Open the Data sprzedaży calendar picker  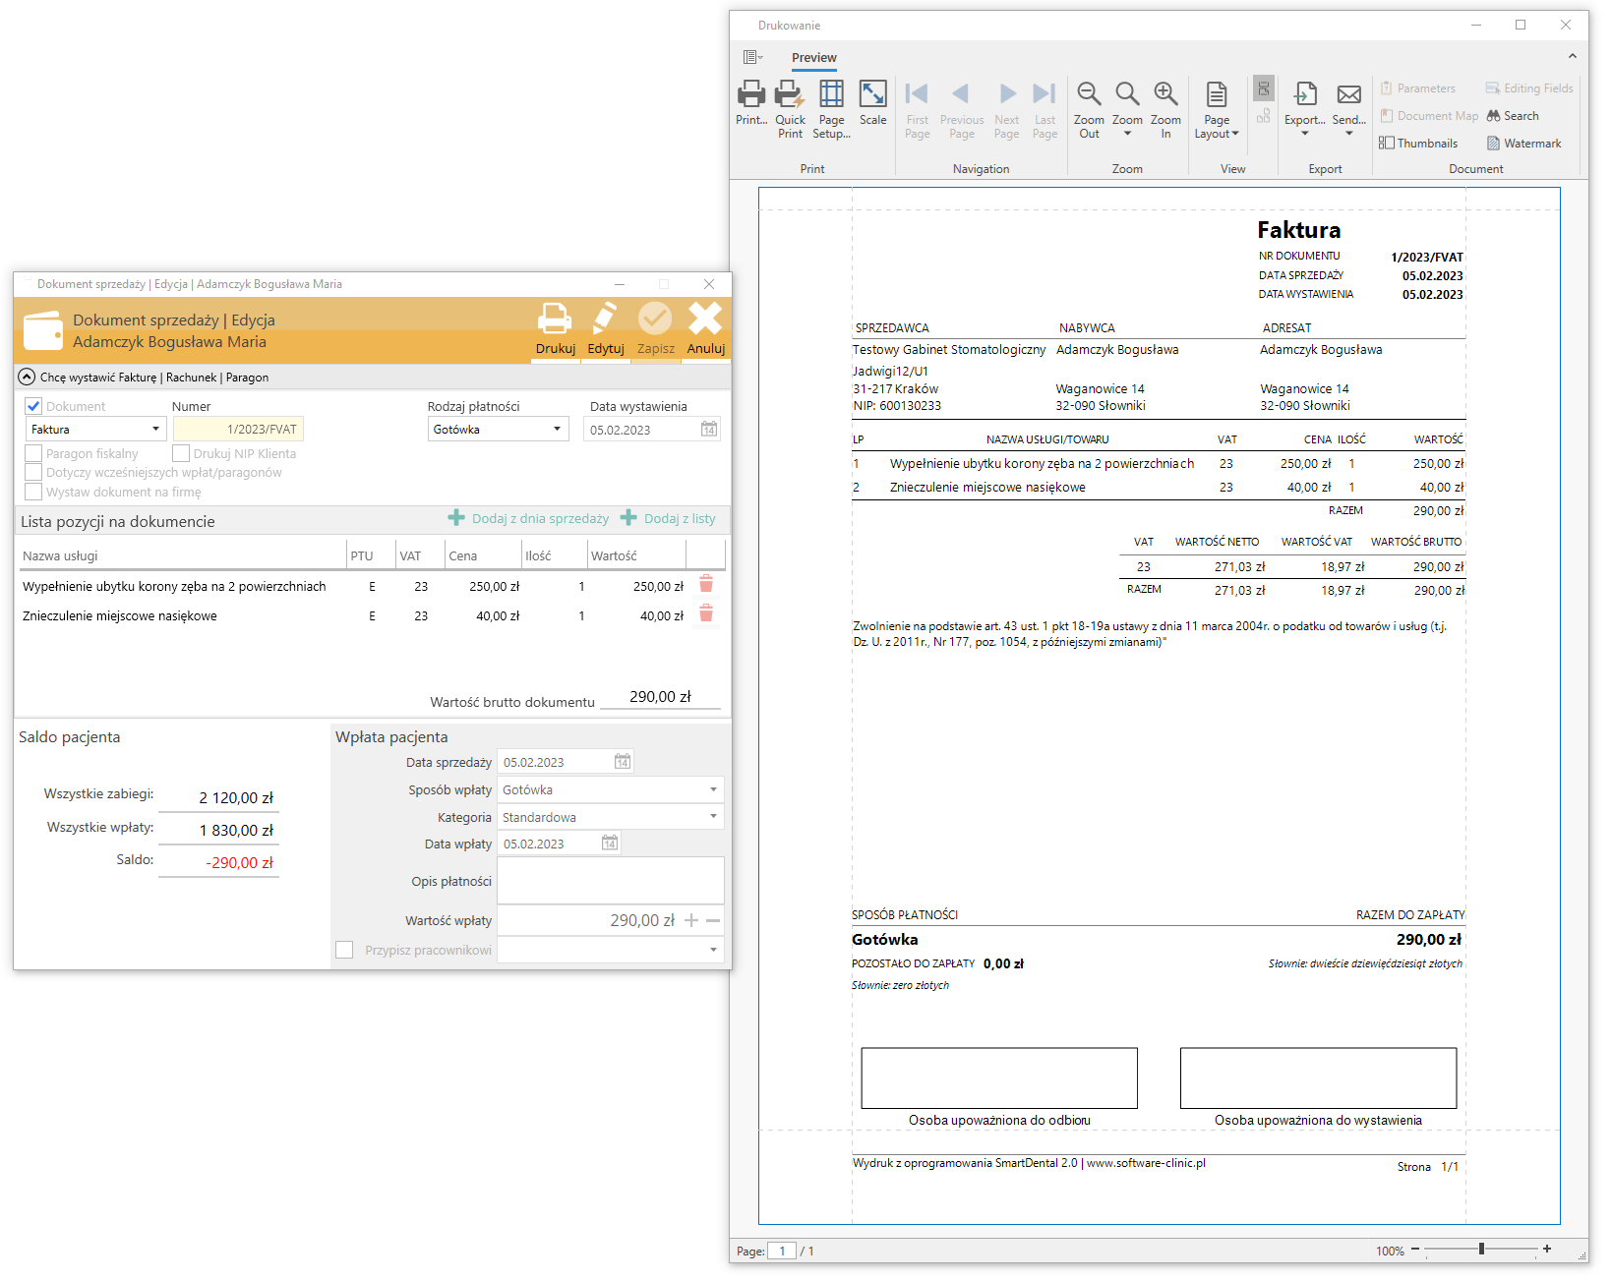click(623, 762)
